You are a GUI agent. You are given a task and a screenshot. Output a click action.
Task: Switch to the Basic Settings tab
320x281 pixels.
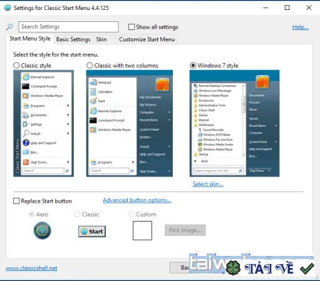click(x=73, y=39)
